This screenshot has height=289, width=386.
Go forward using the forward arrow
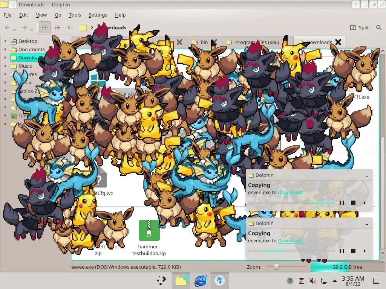(x=24, y=27)
